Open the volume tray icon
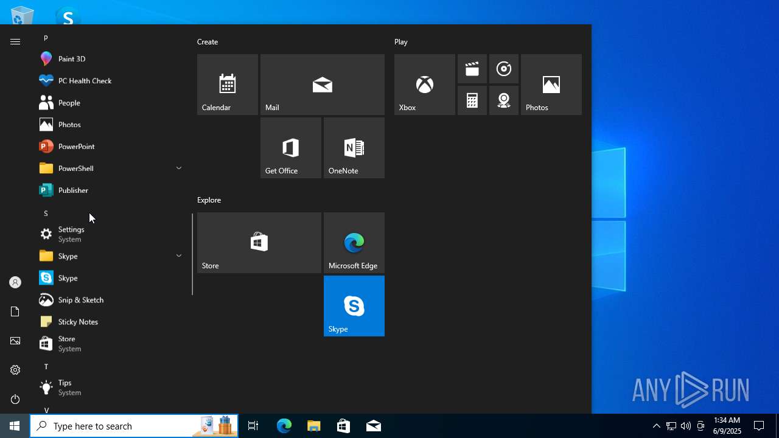 686,426
